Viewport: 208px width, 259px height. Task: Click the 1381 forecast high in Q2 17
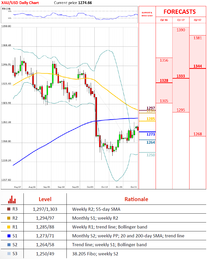198,38
